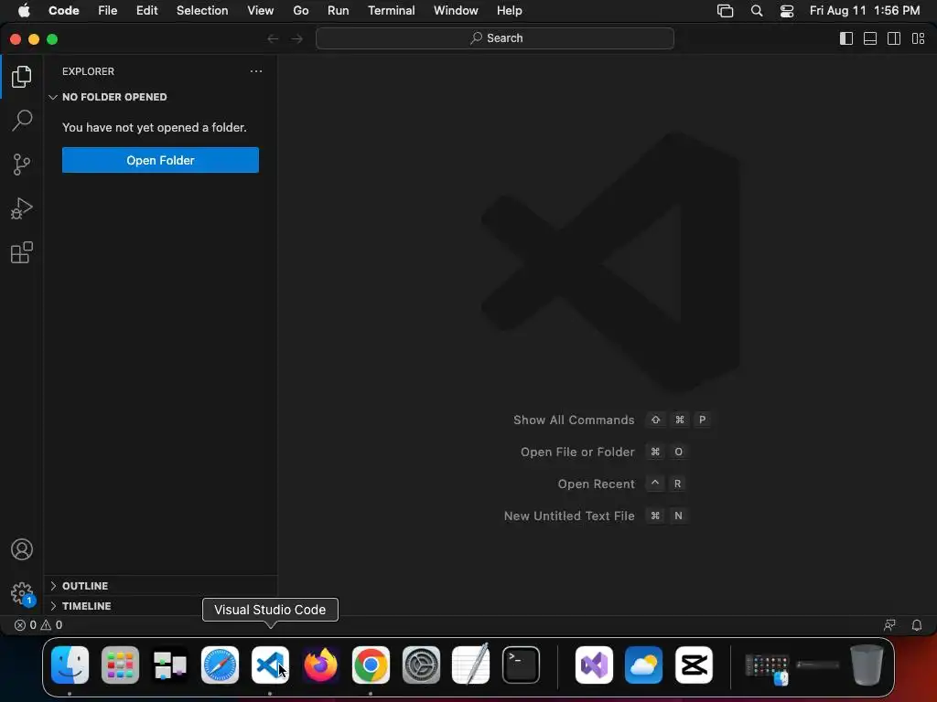Open the Apple menu
The height and width of the screenshot is (702, 937).
[24, 11]
